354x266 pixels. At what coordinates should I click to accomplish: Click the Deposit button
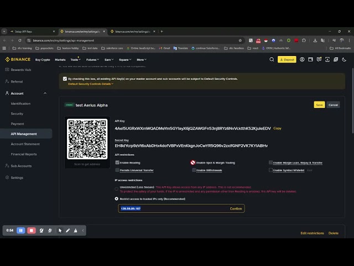point(287,59)
